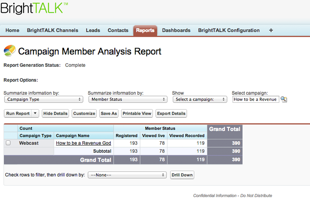Click the colorful report pie icon
310x206 pixels.
pyautogui.click(x=10, y=51)
